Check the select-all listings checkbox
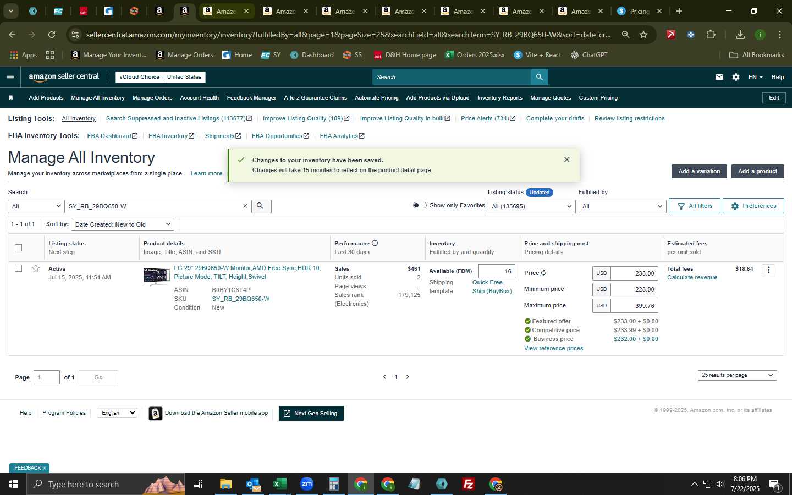The width and height of the screenshot is (792, 495). [18, 248]
